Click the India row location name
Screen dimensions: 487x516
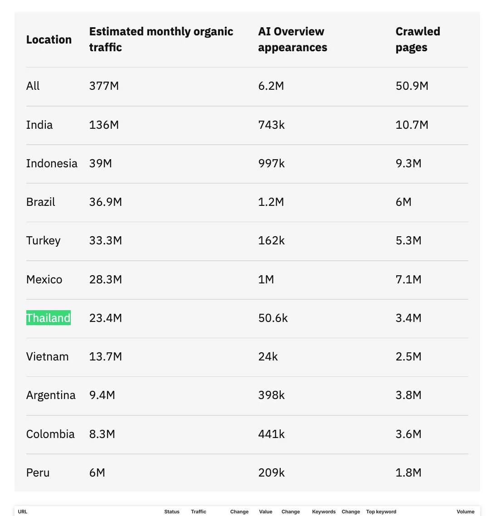[39, 125]
